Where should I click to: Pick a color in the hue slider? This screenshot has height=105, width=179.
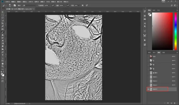click(175, 31)
